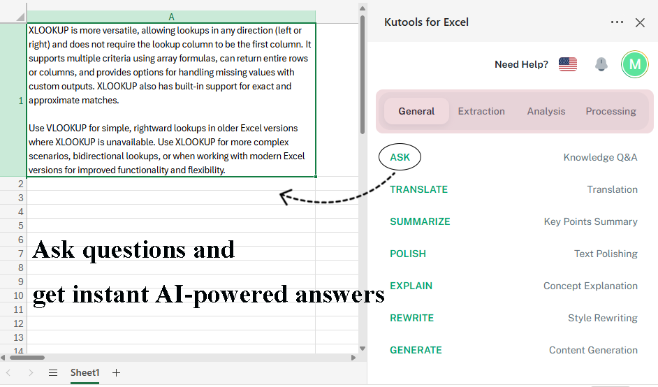
Task: Click the horizontal scrollbar right arrow
Action: pos(353,358)
